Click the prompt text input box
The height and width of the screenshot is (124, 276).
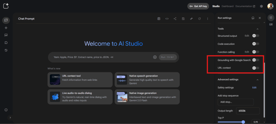coord(102,57)
